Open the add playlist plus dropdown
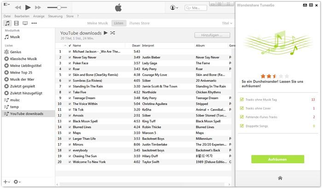Image resolution: width=322 pixels, height=188 pixels. tap(6, 182)
